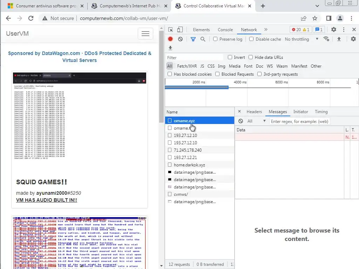Open the network search magnifier
Image resolution: width=359 pixels, height=269 pixels.
(x=203, y=39)
